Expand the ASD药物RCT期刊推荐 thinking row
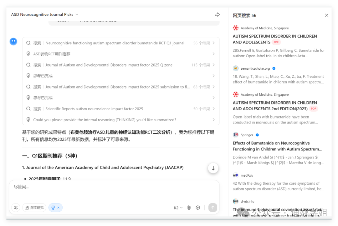 pyautogui.click(x=121, y=54)
